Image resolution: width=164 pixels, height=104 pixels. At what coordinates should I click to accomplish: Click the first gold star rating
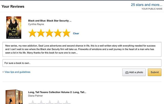click(32, 33)
